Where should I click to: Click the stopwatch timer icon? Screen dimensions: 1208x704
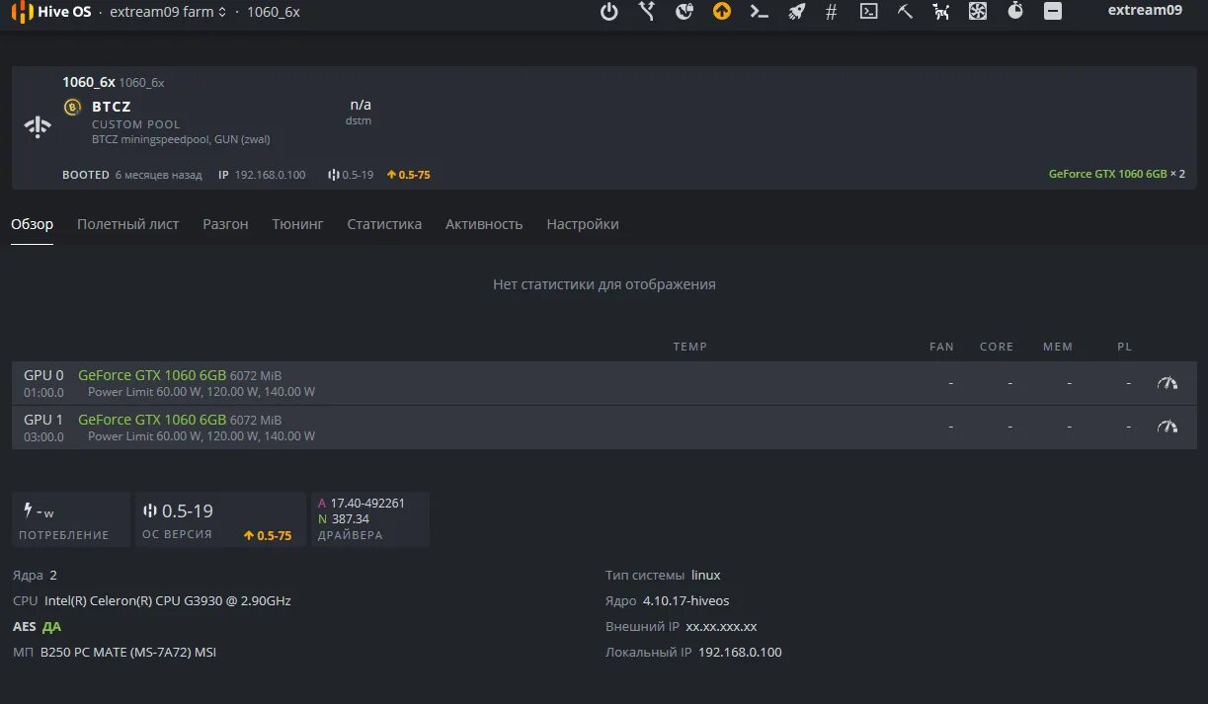[1015, 12]
